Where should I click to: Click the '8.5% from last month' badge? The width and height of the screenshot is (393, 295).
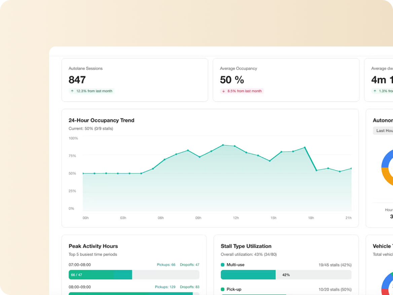pyautogui.click(x=242, y=91)
